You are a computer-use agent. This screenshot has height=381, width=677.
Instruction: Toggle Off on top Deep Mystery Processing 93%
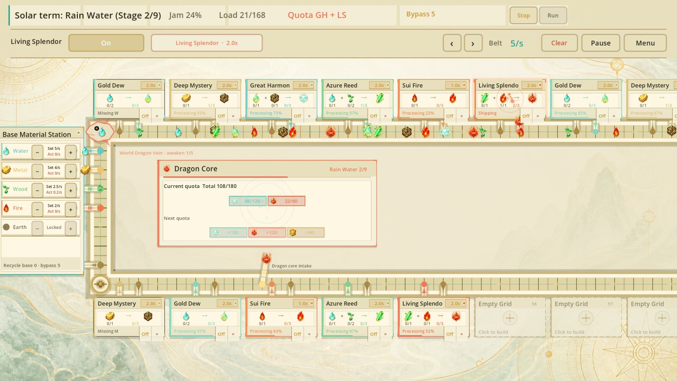pos(221,116)
